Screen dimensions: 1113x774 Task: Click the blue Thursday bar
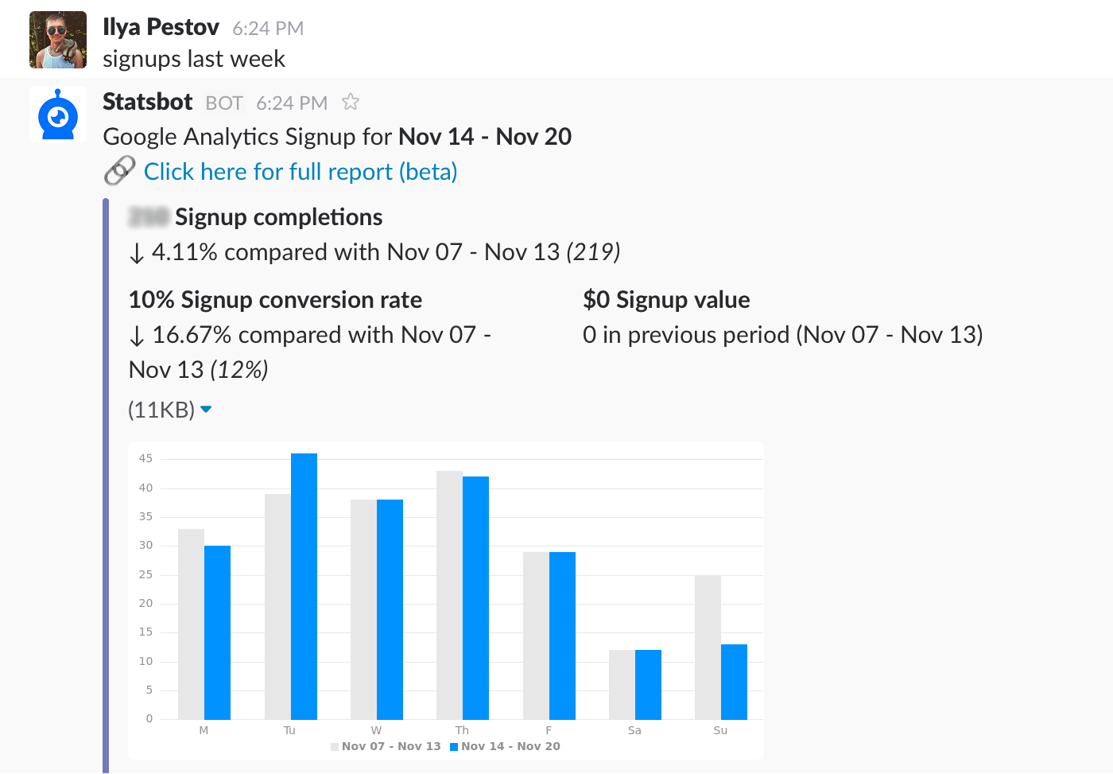[x=475, y=597]
